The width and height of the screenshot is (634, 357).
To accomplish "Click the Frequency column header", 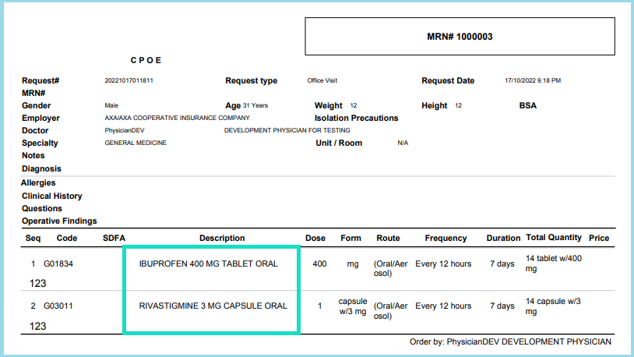I will (x=446, y=238).
